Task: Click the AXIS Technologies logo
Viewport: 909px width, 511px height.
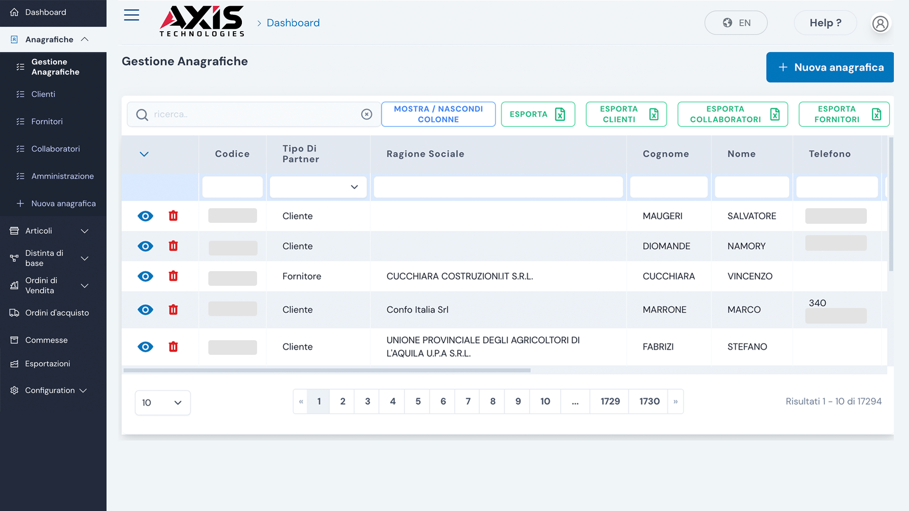Action: coord(202,22)
